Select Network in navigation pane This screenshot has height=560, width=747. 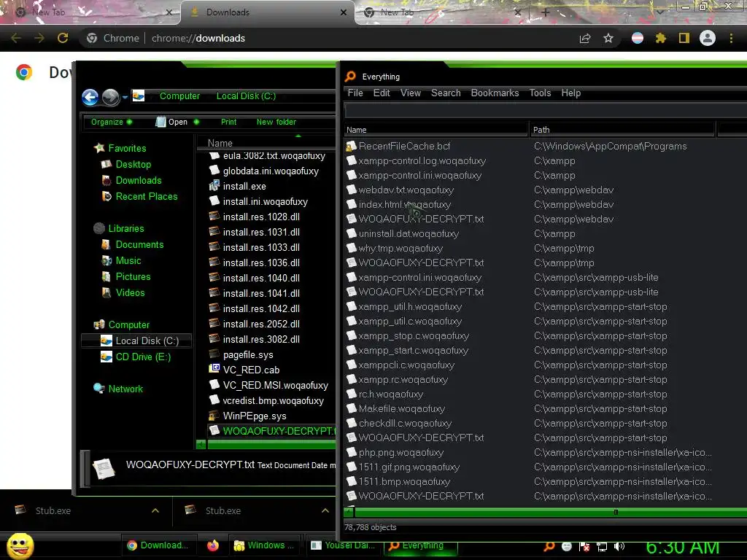pos(118,389)
